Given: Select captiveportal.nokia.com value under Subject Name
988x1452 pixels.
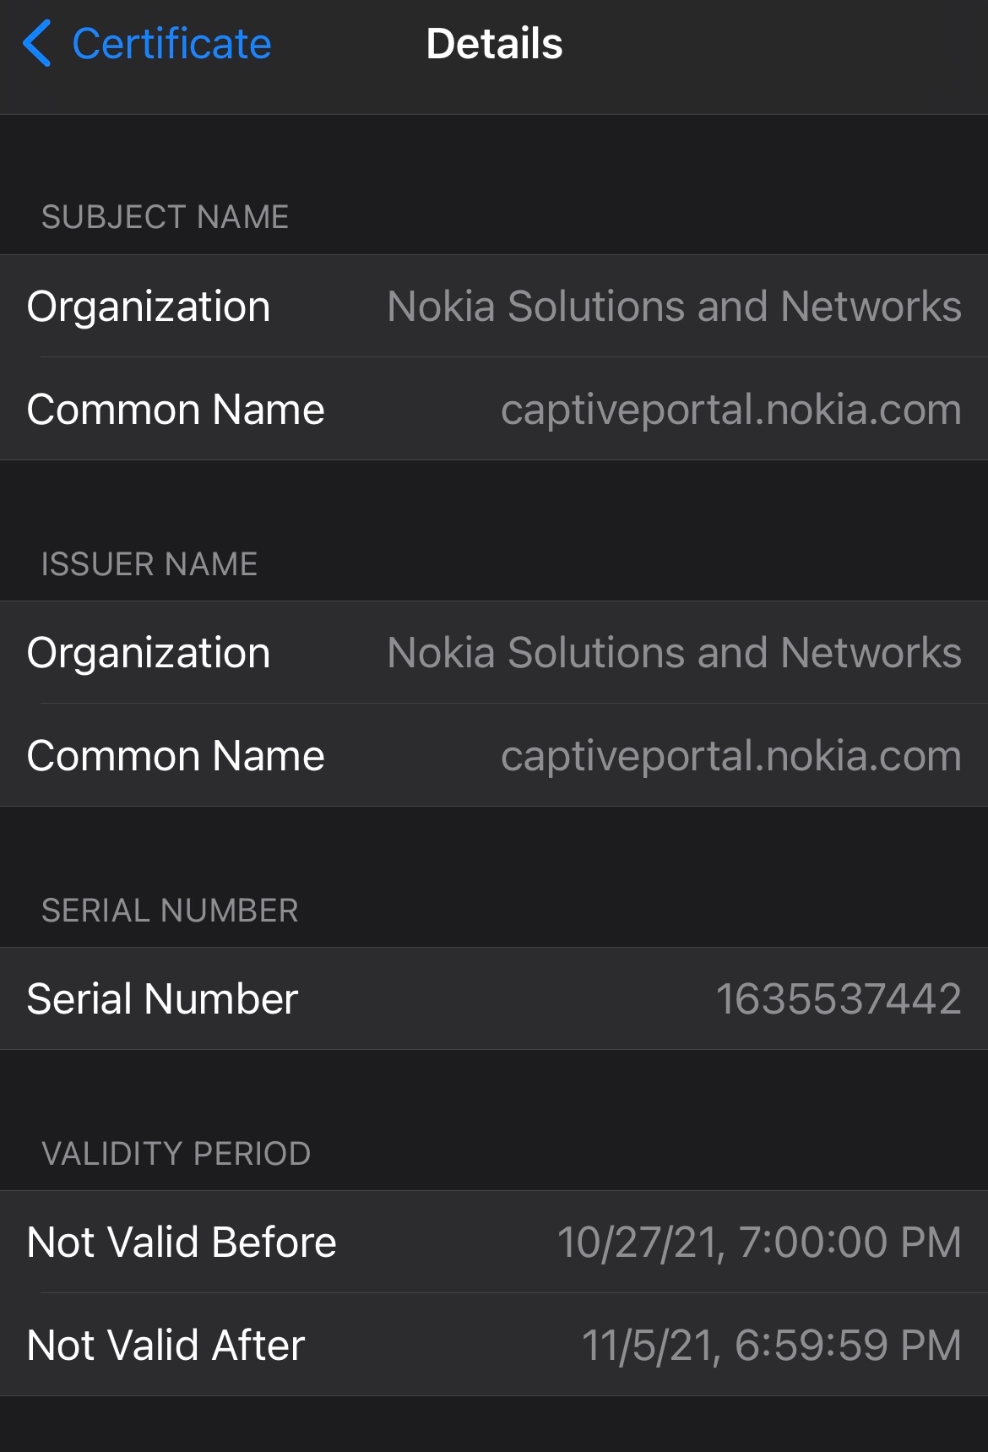Looking at the screenshot, I should (x=730, y=410).
